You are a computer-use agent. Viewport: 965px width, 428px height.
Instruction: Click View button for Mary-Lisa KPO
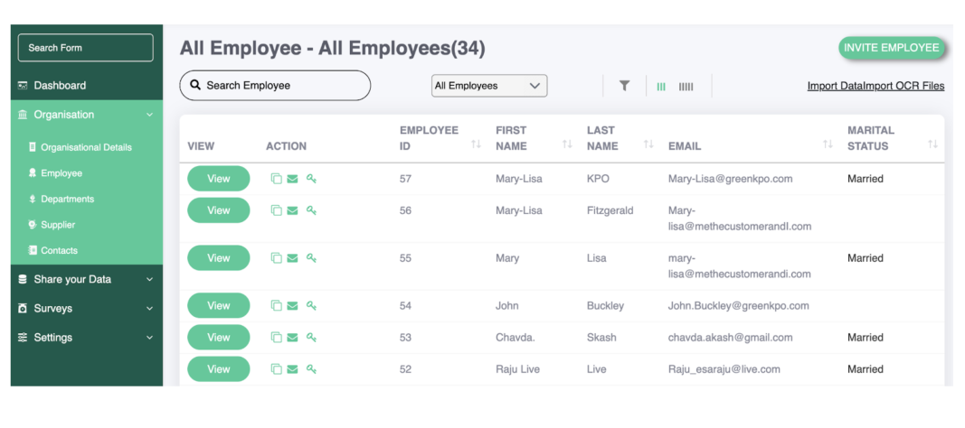pyautogui.click(x=219, y=179)
